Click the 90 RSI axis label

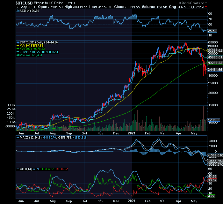tap(210, 14)
